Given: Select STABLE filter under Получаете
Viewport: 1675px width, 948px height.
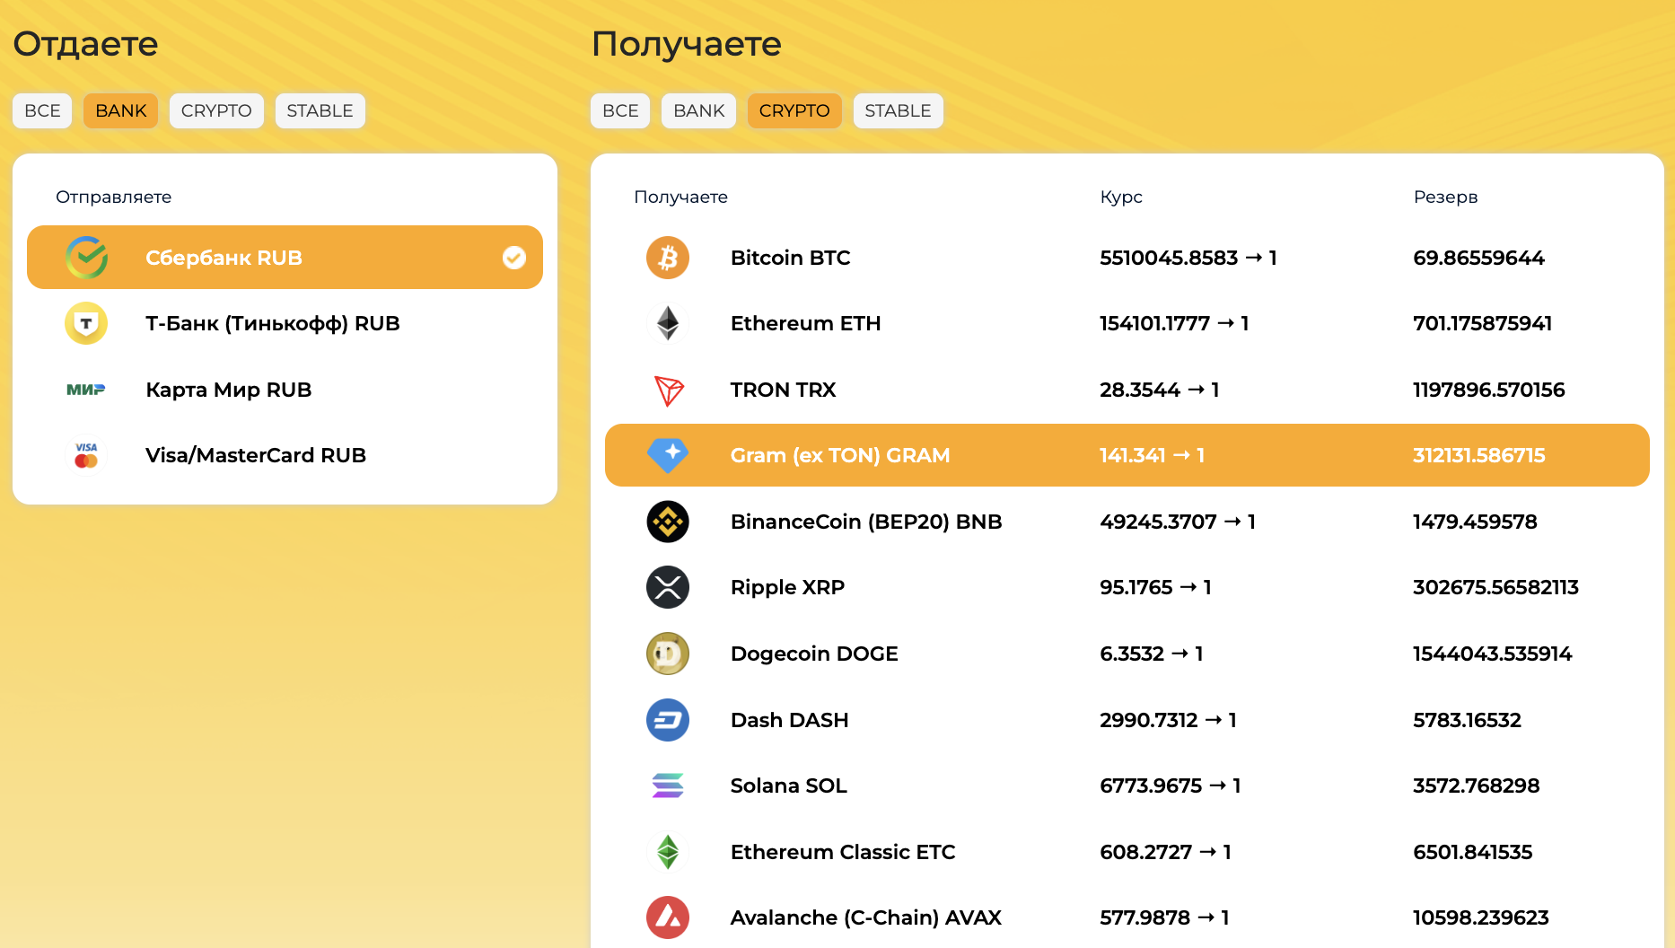Looking at the screenshot, I should pyautogui.click(x=899, y=110).
